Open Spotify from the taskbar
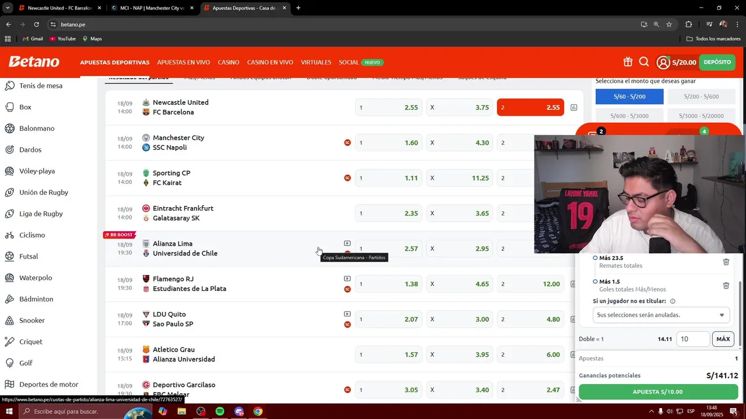This screenshot has height=419, width=746. pos(220,411)
